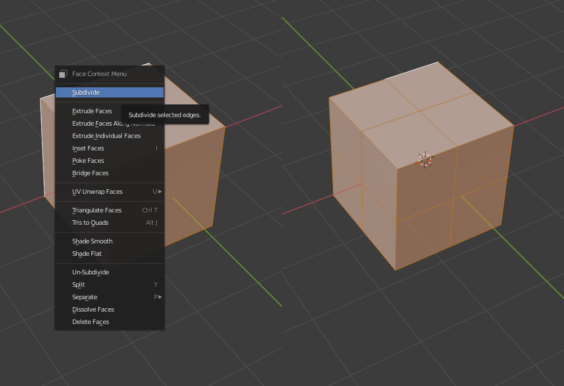Click the Subdivide menu entry
The height and width of the screenshot is (386, 564).
[x=110, y=92]
